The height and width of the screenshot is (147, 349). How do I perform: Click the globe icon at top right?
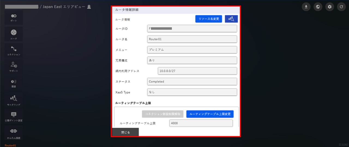coord(318,7)
